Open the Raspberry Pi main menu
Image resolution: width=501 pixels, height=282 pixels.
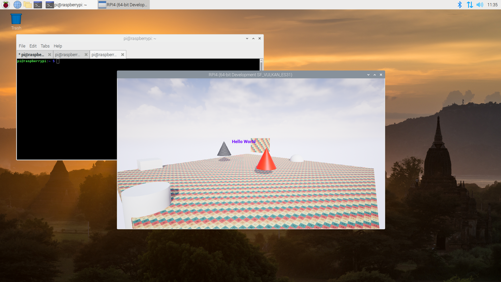(x=6, y=5)
